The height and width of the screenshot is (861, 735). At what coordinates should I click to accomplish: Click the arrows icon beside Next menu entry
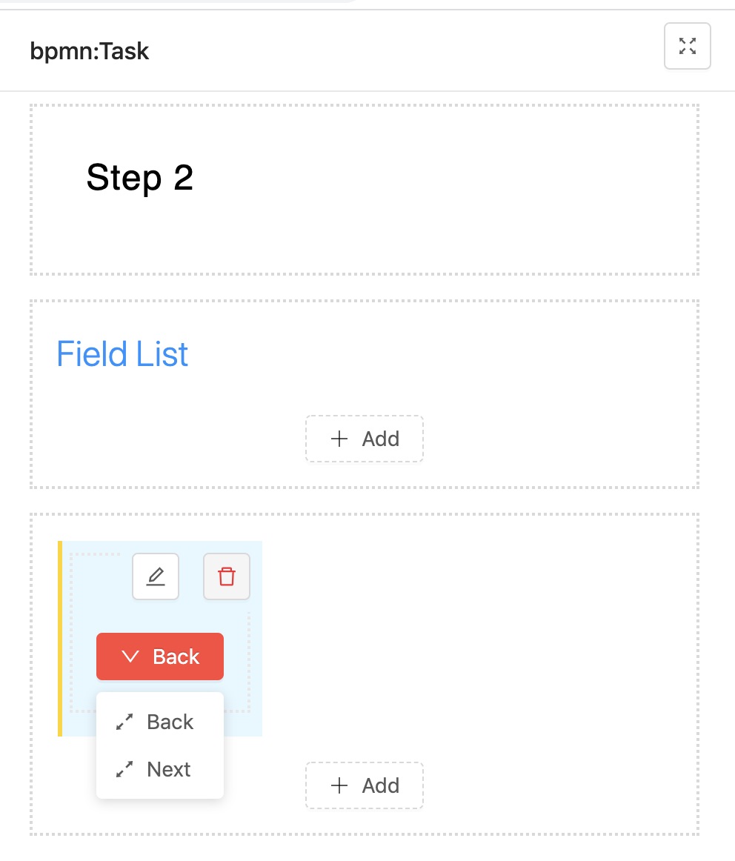[x=124, y=769]
